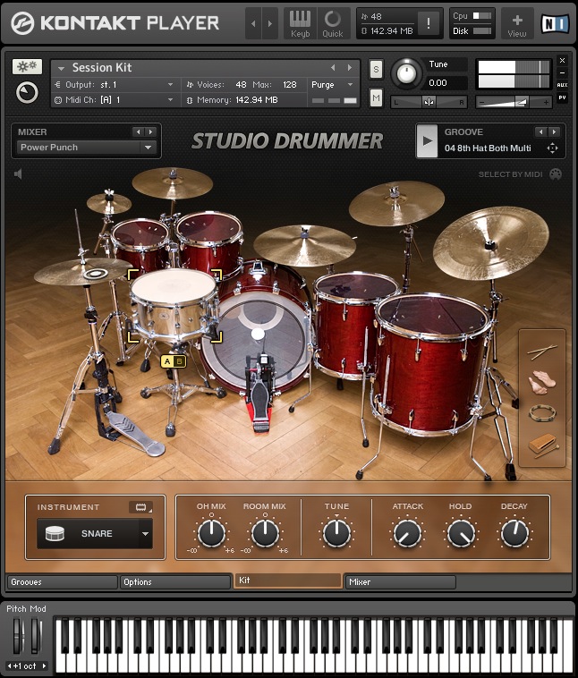
Task: Open the Quick load browser
Action: pyautogui.click(x=332, y=24)
